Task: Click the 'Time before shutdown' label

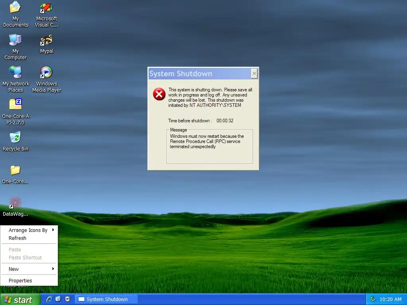Action: click(190, 121)
